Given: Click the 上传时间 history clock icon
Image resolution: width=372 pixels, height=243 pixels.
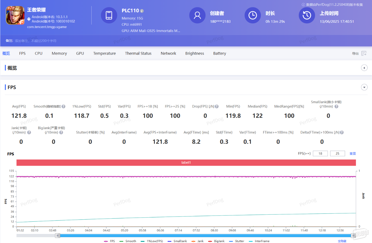Looking at the screenshot, I should coord(307,15).
